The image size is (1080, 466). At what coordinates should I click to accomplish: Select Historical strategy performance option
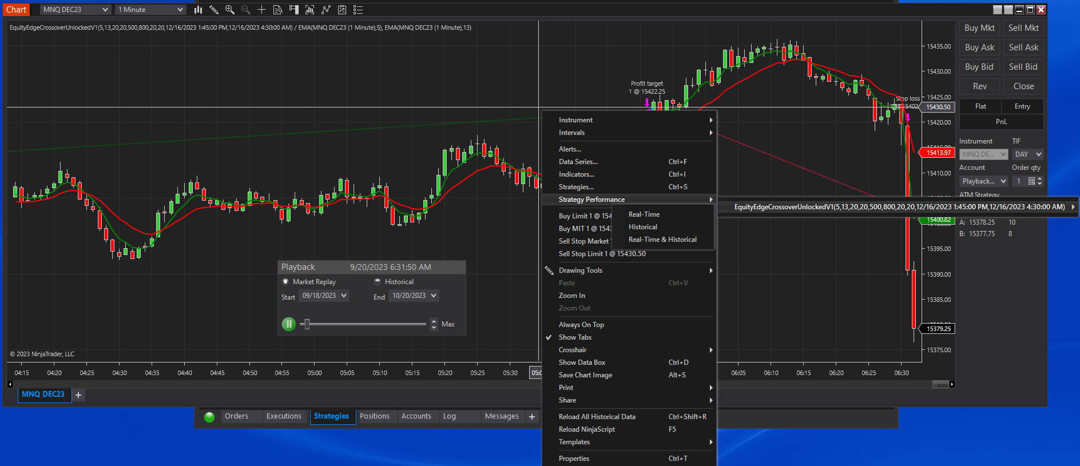663,227
